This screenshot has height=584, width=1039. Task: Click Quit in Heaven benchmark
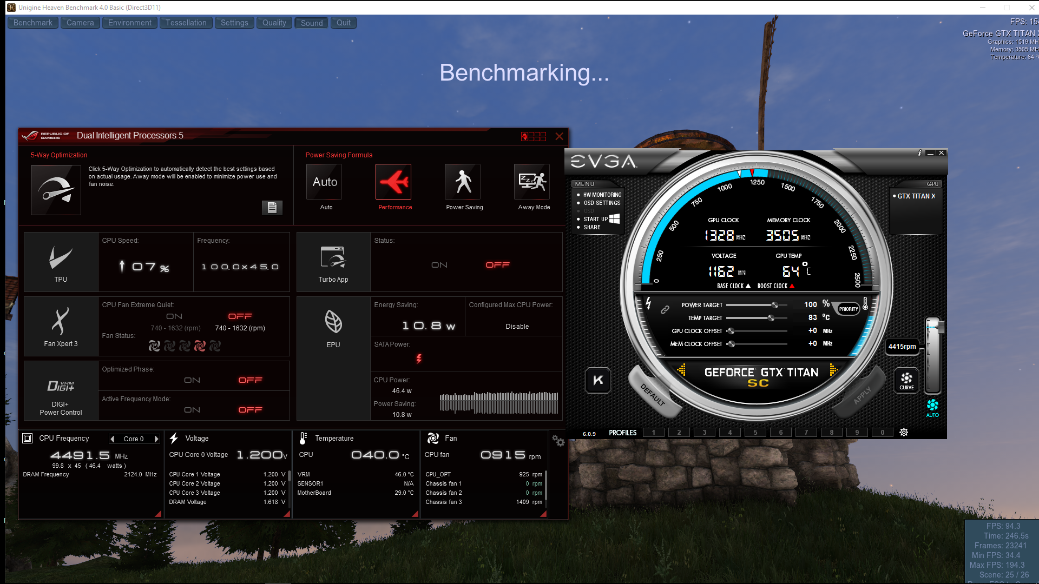coord(344,23)
